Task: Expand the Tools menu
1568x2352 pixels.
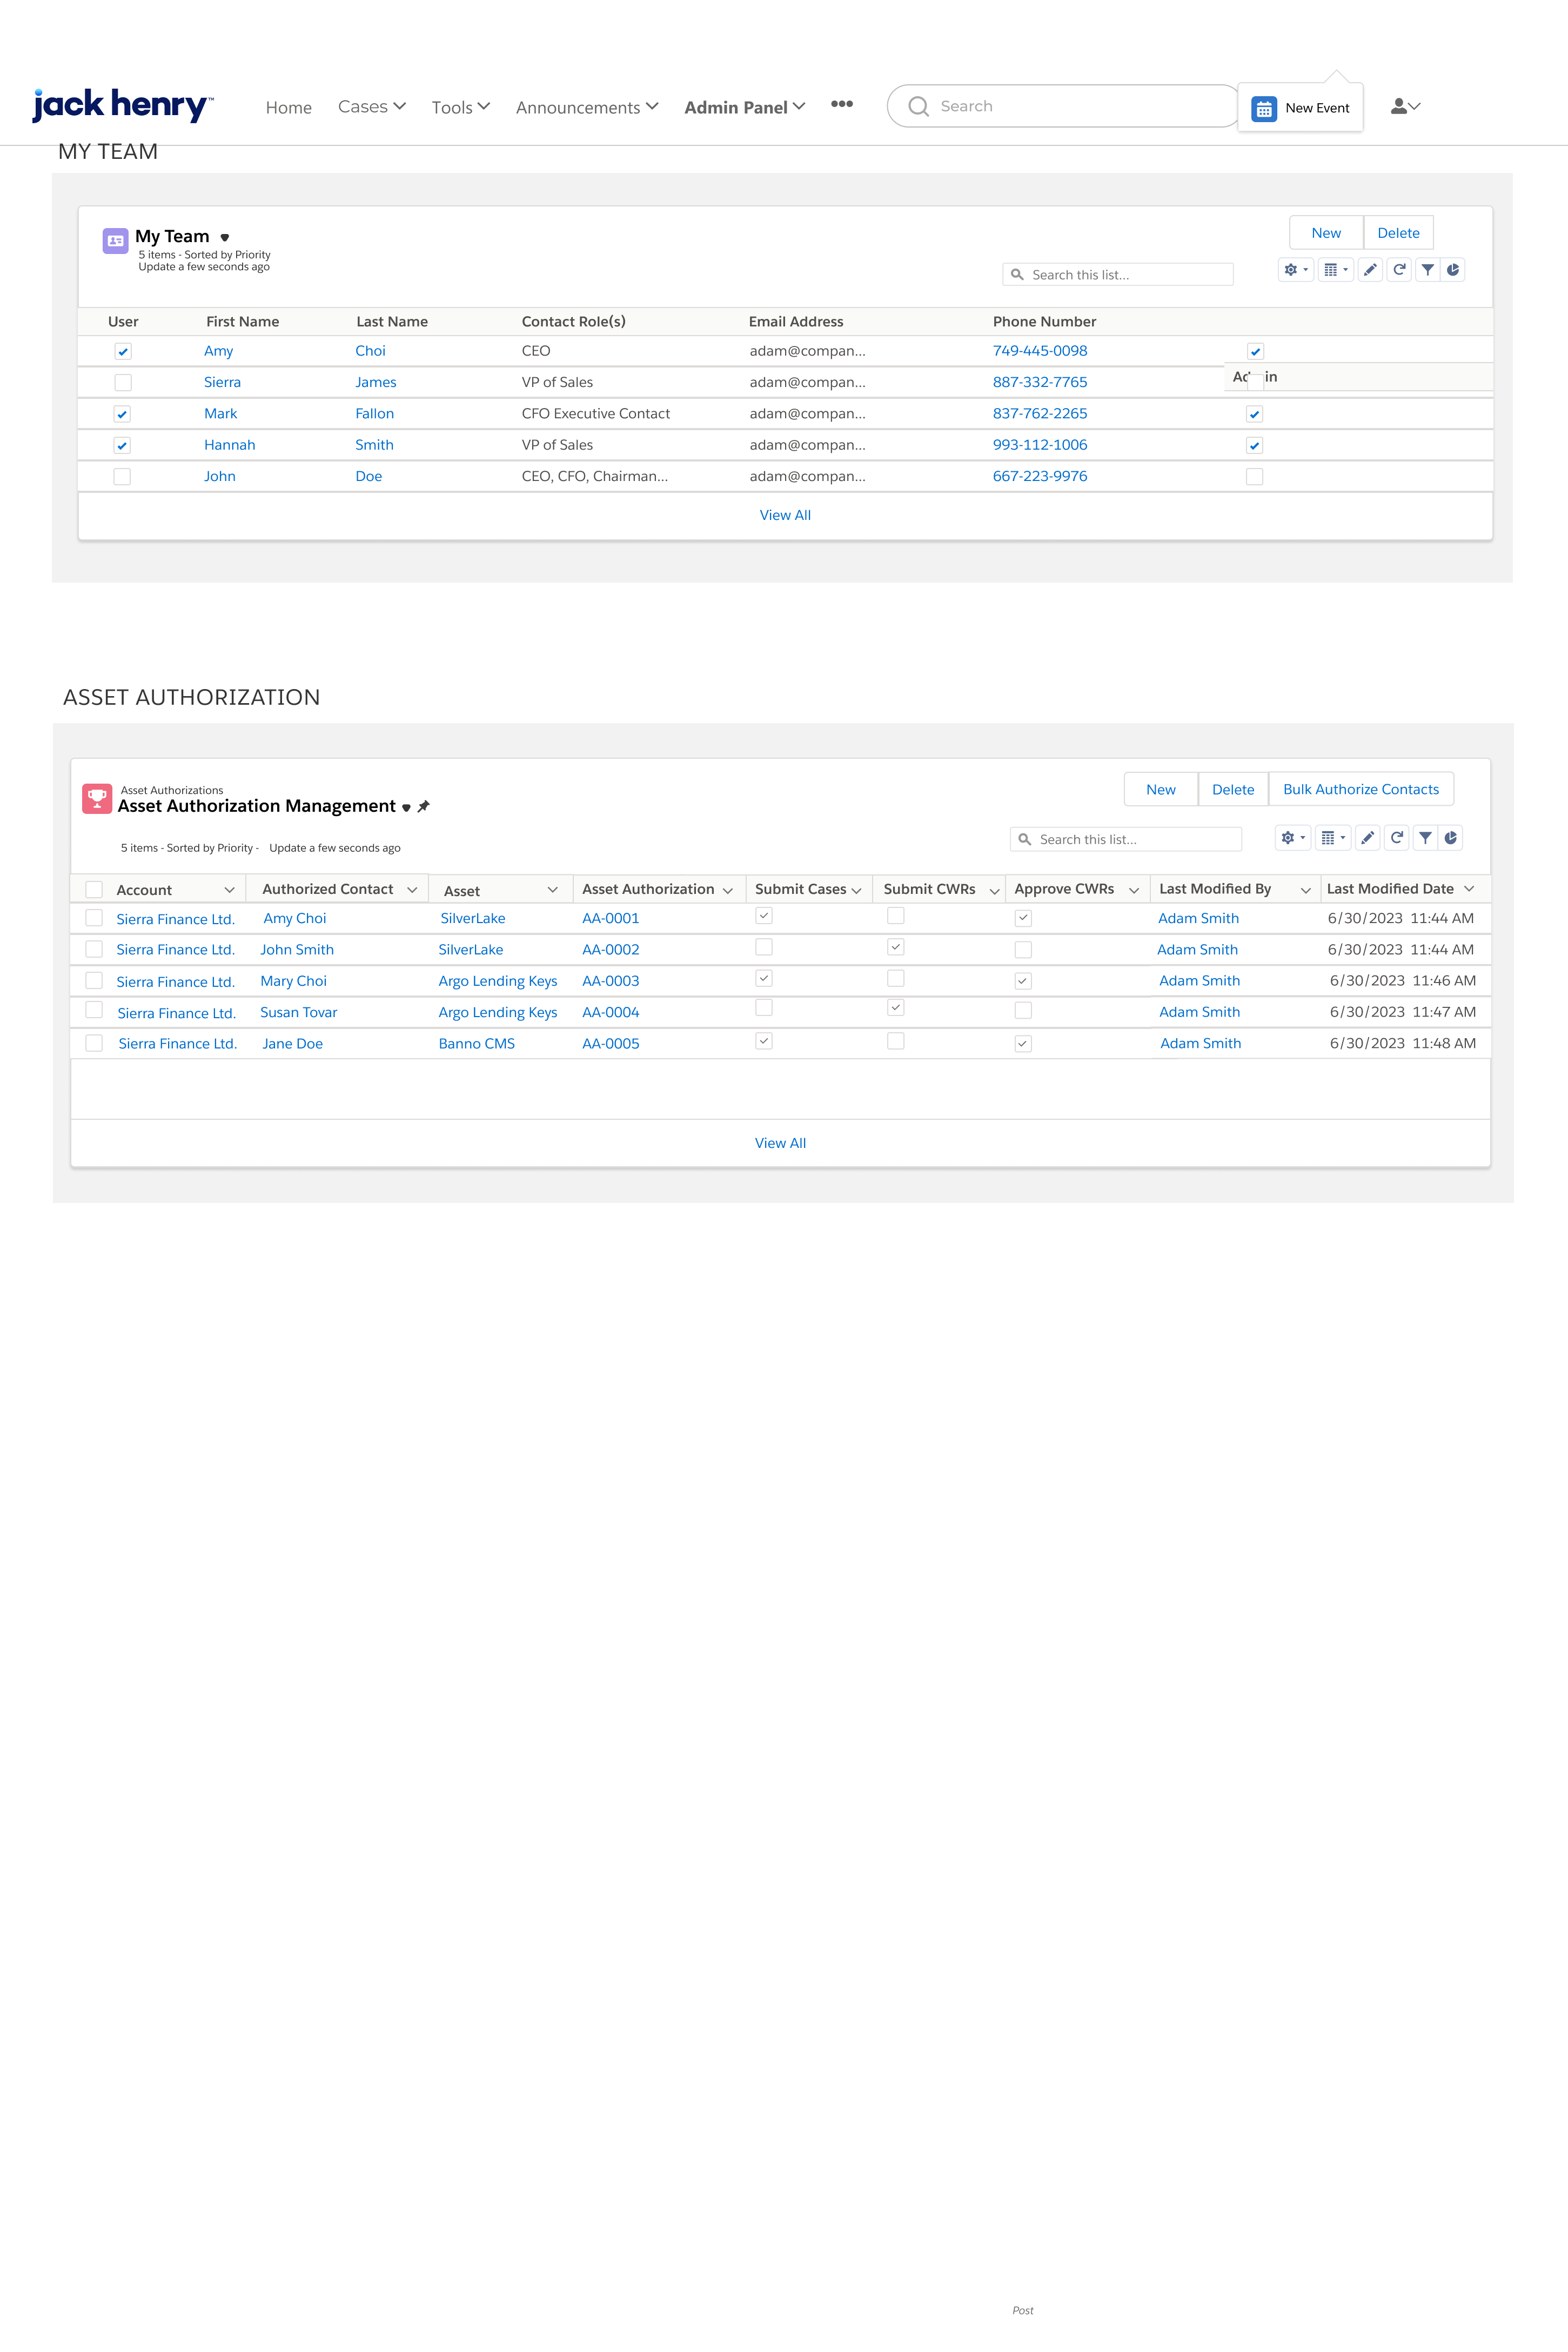Action: click(x=460, y=107)
